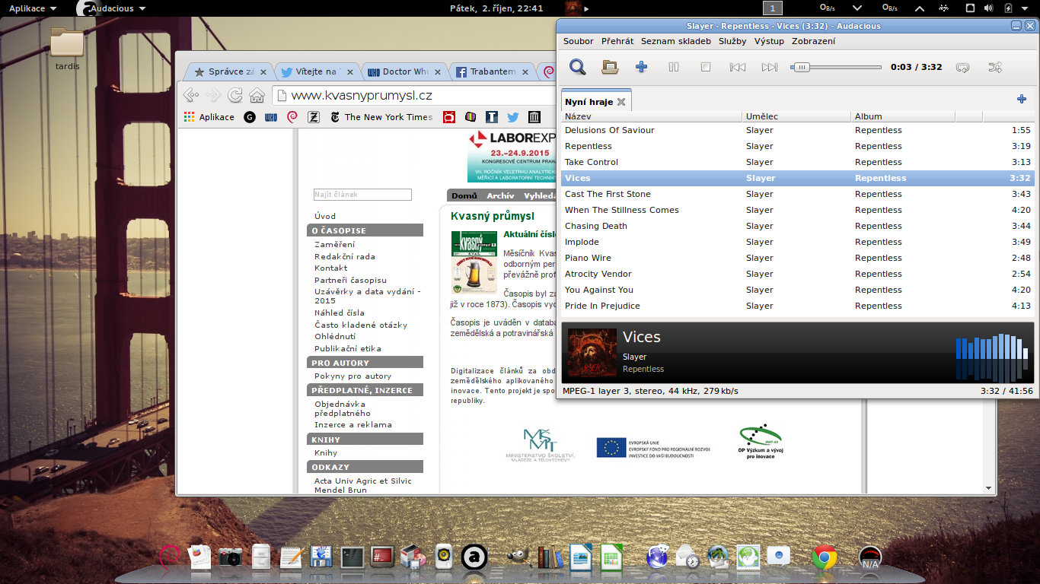
Task: Skip to next track in Audacious
Action: [770, 67]
